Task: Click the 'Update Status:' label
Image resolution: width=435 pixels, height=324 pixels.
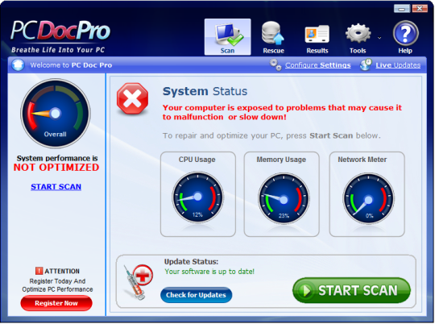Action: (191, 261)
